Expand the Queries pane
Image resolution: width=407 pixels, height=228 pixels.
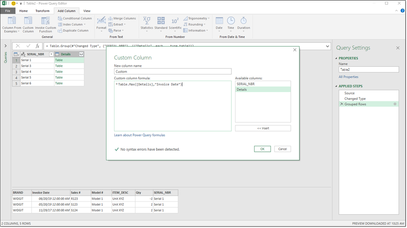(5, 46)
